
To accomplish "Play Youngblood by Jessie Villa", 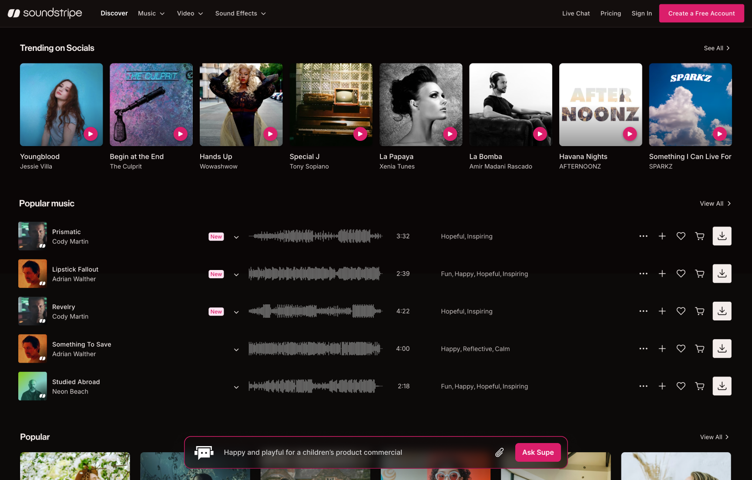I will (91, 134).
